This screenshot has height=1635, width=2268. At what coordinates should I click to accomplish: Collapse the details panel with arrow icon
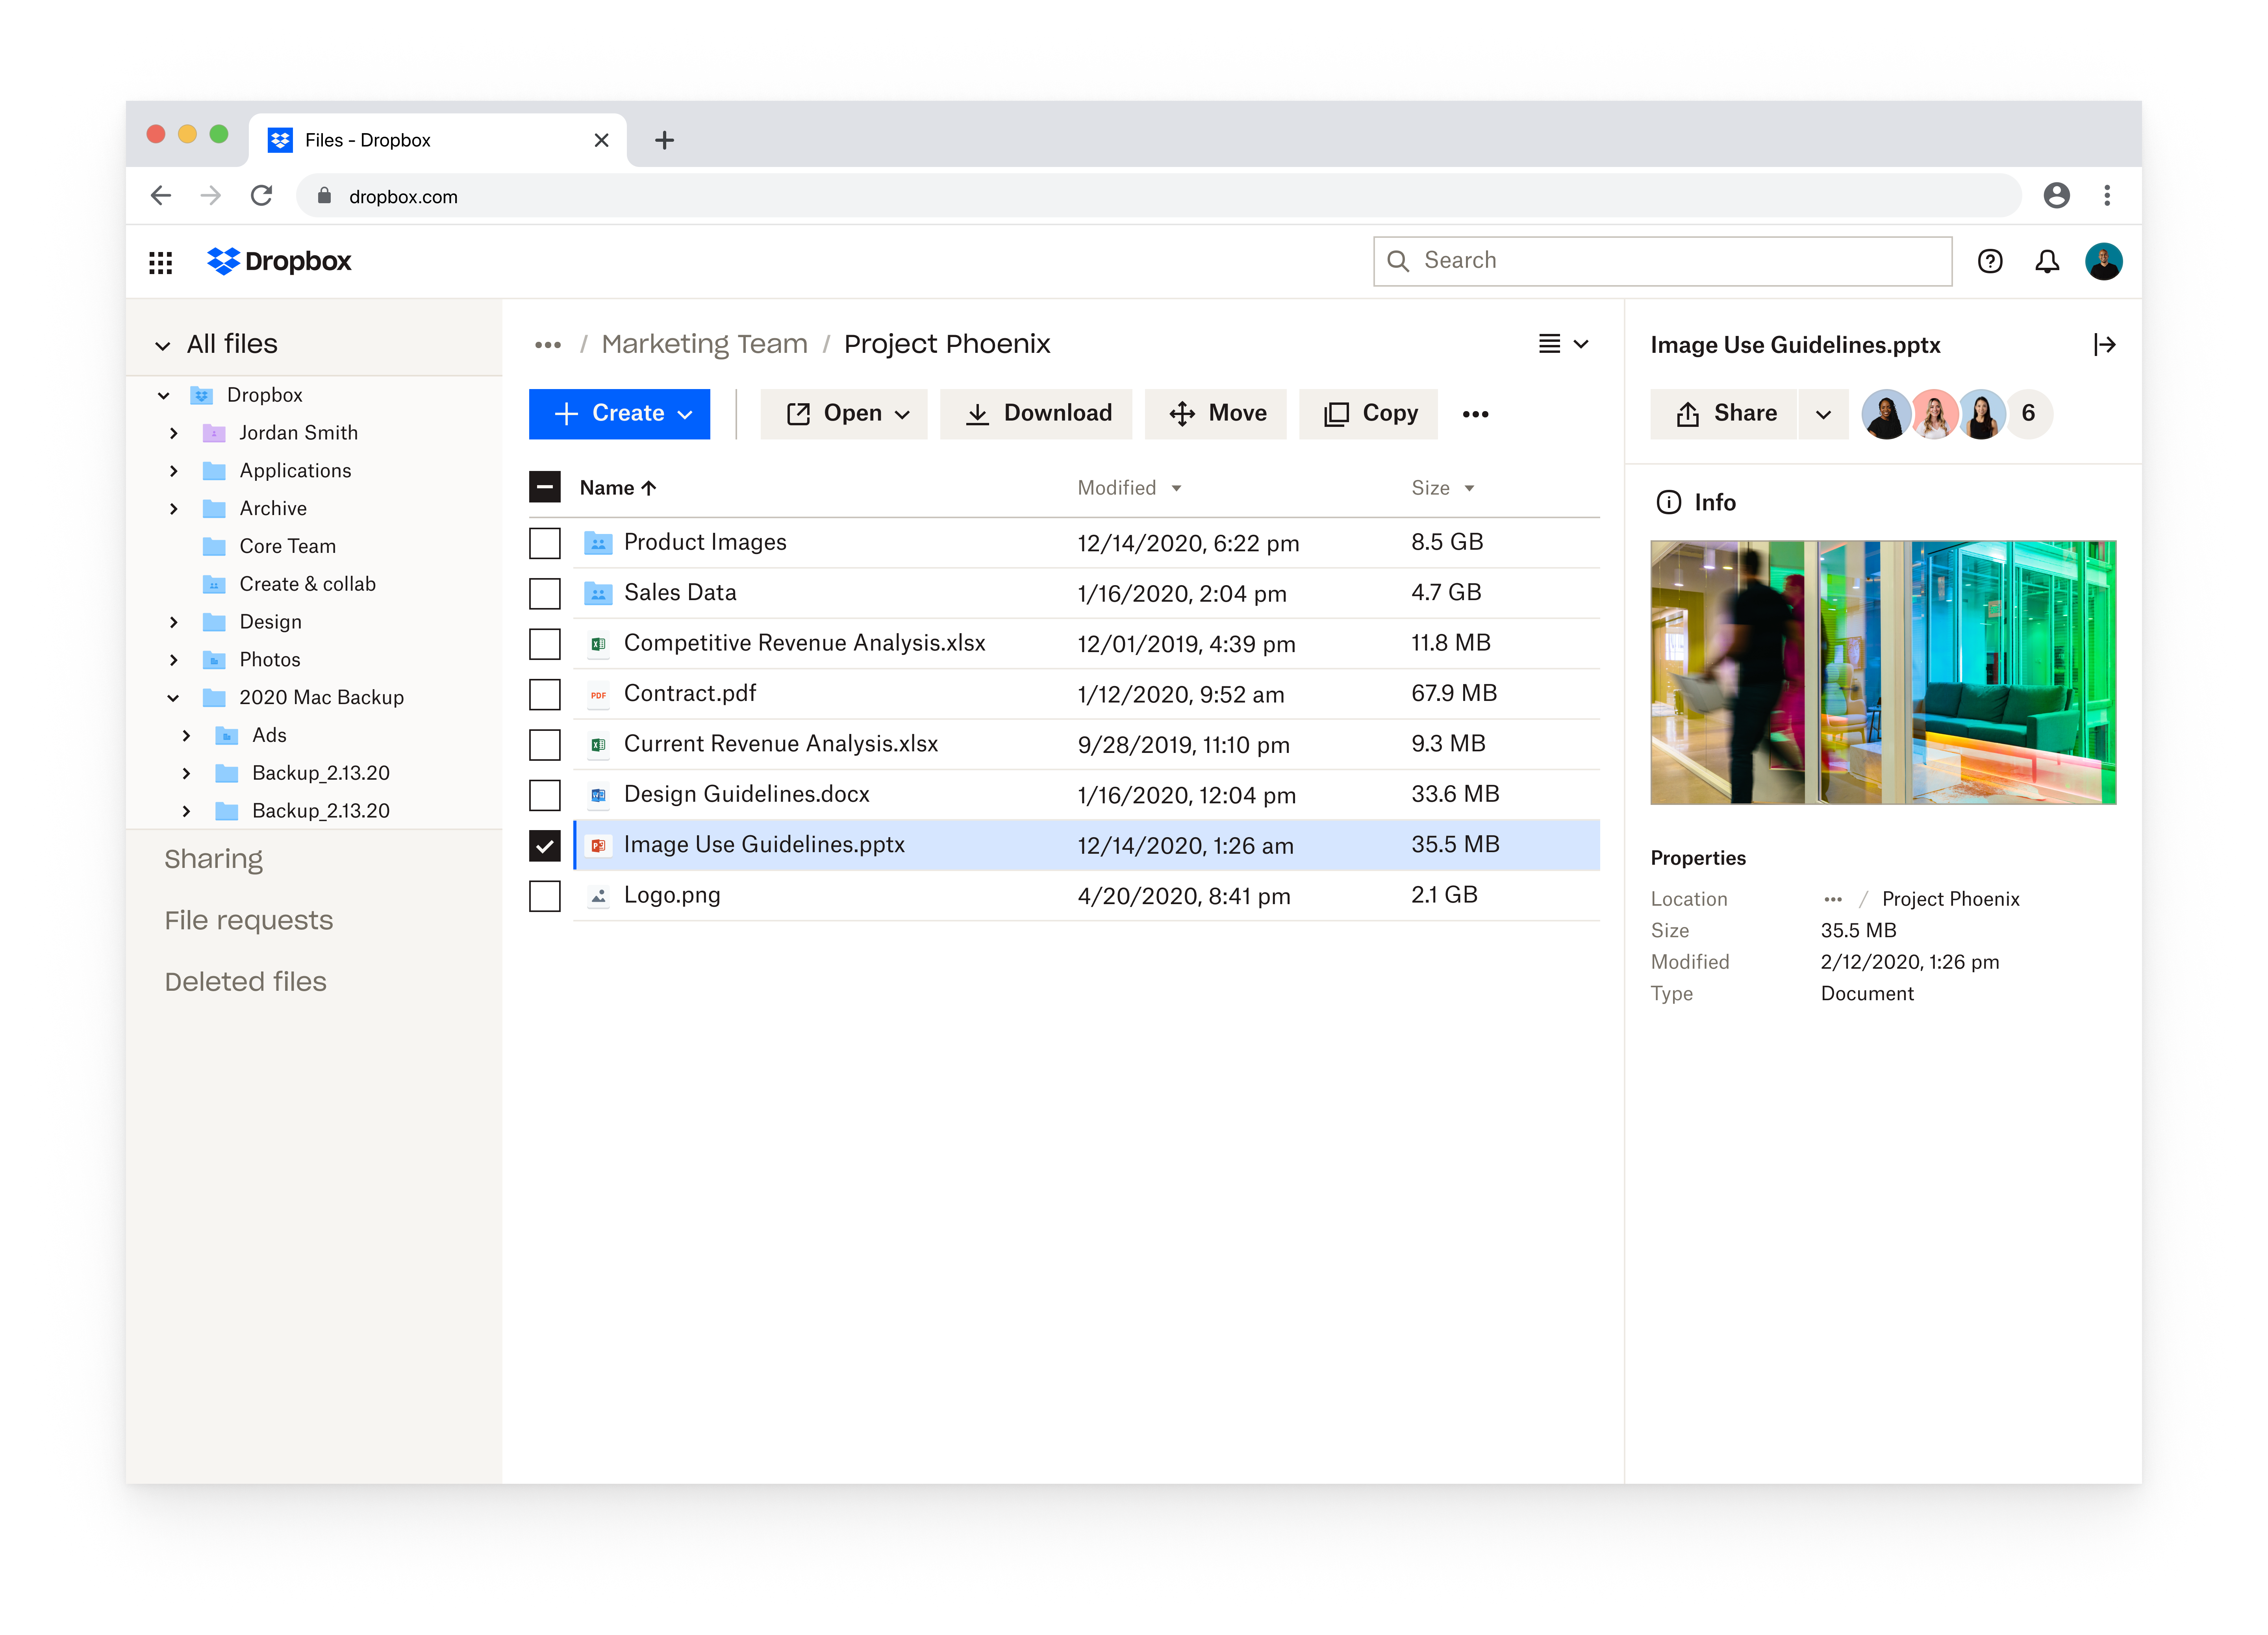[x=2104, y=345]
